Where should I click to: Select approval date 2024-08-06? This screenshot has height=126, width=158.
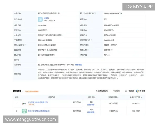pos(108,50)
